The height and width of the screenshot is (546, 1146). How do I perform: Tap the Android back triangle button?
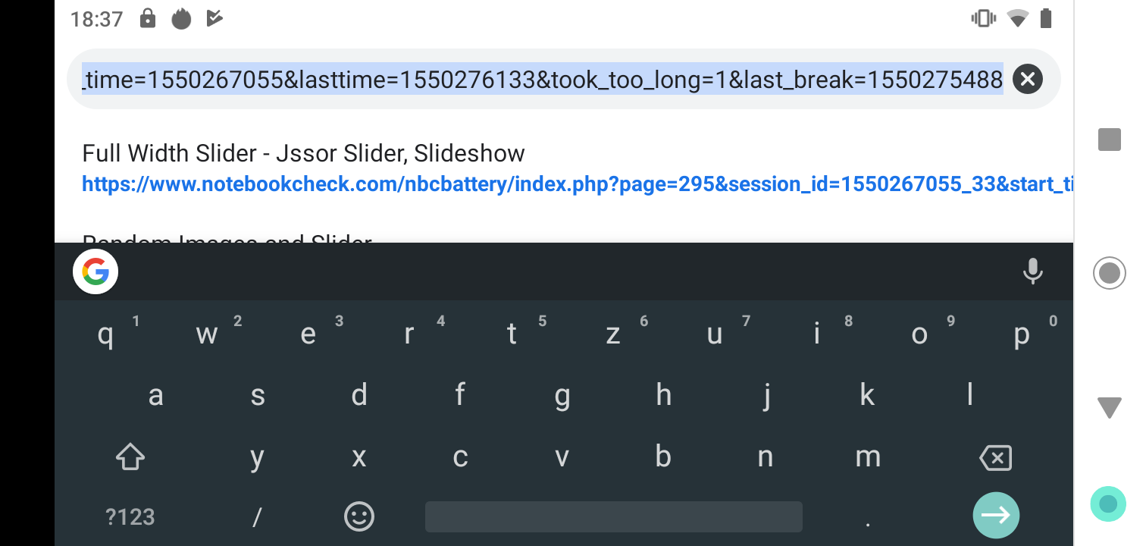tap(1110, 408)
